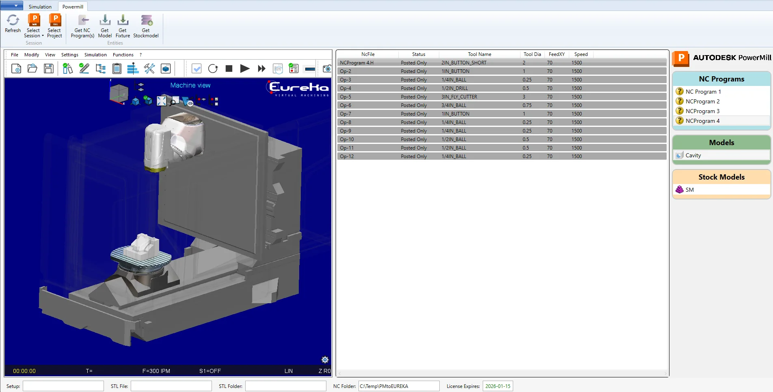
Task: Open the ? help menu
Action: (140, 55)
